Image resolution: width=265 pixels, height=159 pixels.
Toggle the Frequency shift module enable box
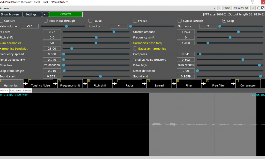[59, 81]
